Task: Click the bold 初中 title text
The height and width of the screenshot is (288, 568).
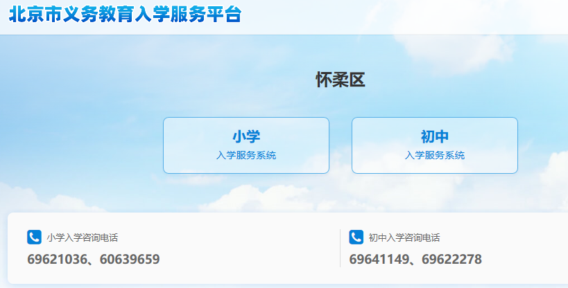Action: tap(435, 137)
